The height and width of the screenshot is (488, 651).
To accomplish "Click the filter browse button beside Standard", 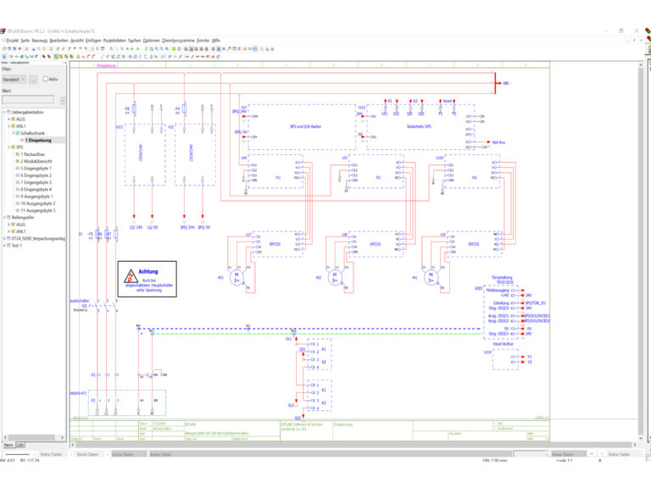I will (x=33, y=80).
